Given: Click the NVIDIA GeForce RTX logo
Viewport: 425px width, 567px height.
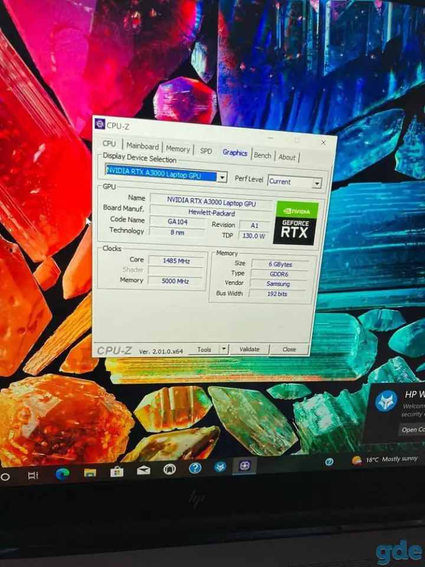Looking at the screenshot, I should [x=296, y=223].
